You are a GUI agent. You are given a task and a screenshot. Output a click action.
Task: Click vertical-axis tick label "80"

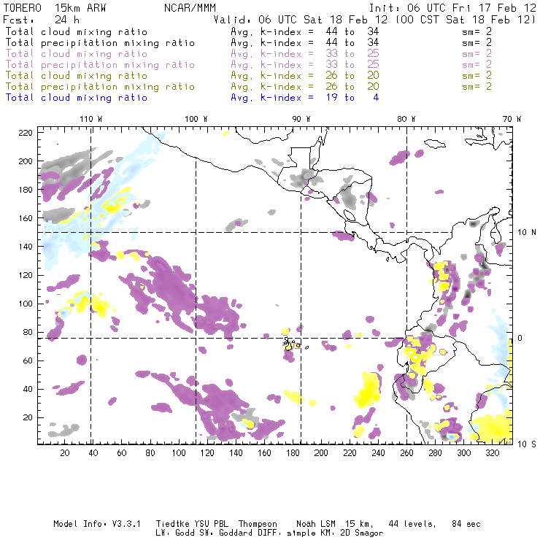28,332
